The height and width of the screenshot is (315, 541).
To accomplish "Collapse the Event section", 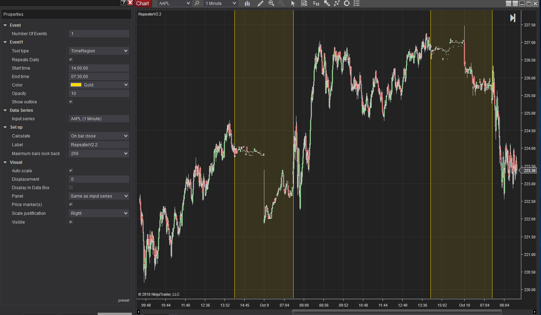I will pyautogui.click(x=5, y=25).
